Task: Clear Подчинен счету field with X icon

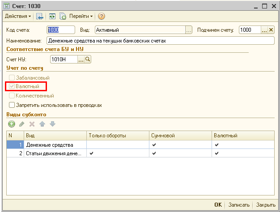Action: point(271,30)
